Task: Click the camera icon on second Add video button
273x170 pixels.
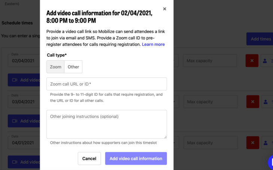Action: click(x=15, y=121)
